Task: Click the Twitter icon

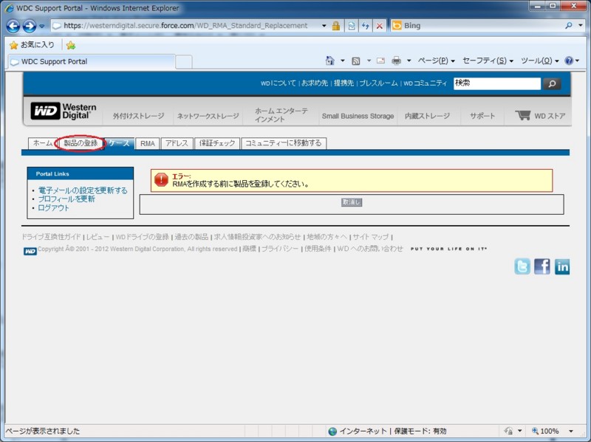Action: (x=522, y=266)
